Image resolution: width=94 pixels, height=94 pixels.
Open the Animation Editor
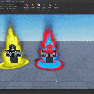[56, 6]
